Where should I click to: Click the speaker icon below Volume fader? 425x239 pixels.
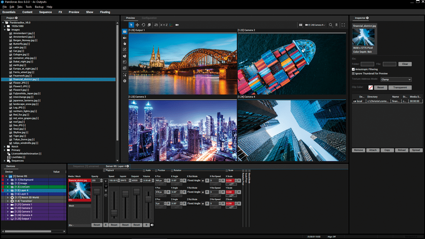(152, 225)
